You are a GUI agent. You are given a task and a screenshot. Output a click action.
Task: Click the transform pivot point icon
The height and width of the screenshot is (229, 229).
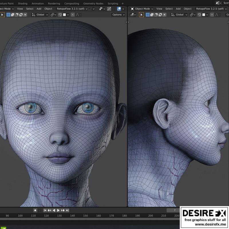(x=52, y=15)
